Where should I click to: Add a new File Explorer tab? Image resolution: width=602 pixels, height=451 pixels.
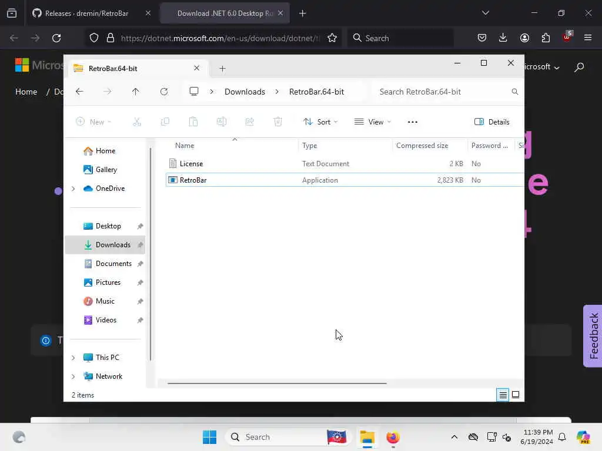222,69
